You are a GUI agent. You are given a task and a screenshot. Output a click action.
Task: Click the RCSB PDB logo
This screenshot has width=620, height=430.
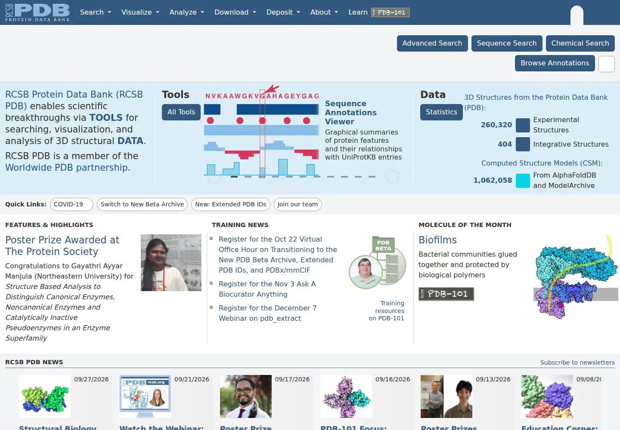click(37, 12)
